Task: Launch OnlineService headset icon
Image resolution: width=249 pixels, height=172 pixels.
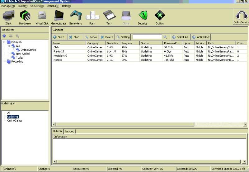Action: click(x=241, y=16)
